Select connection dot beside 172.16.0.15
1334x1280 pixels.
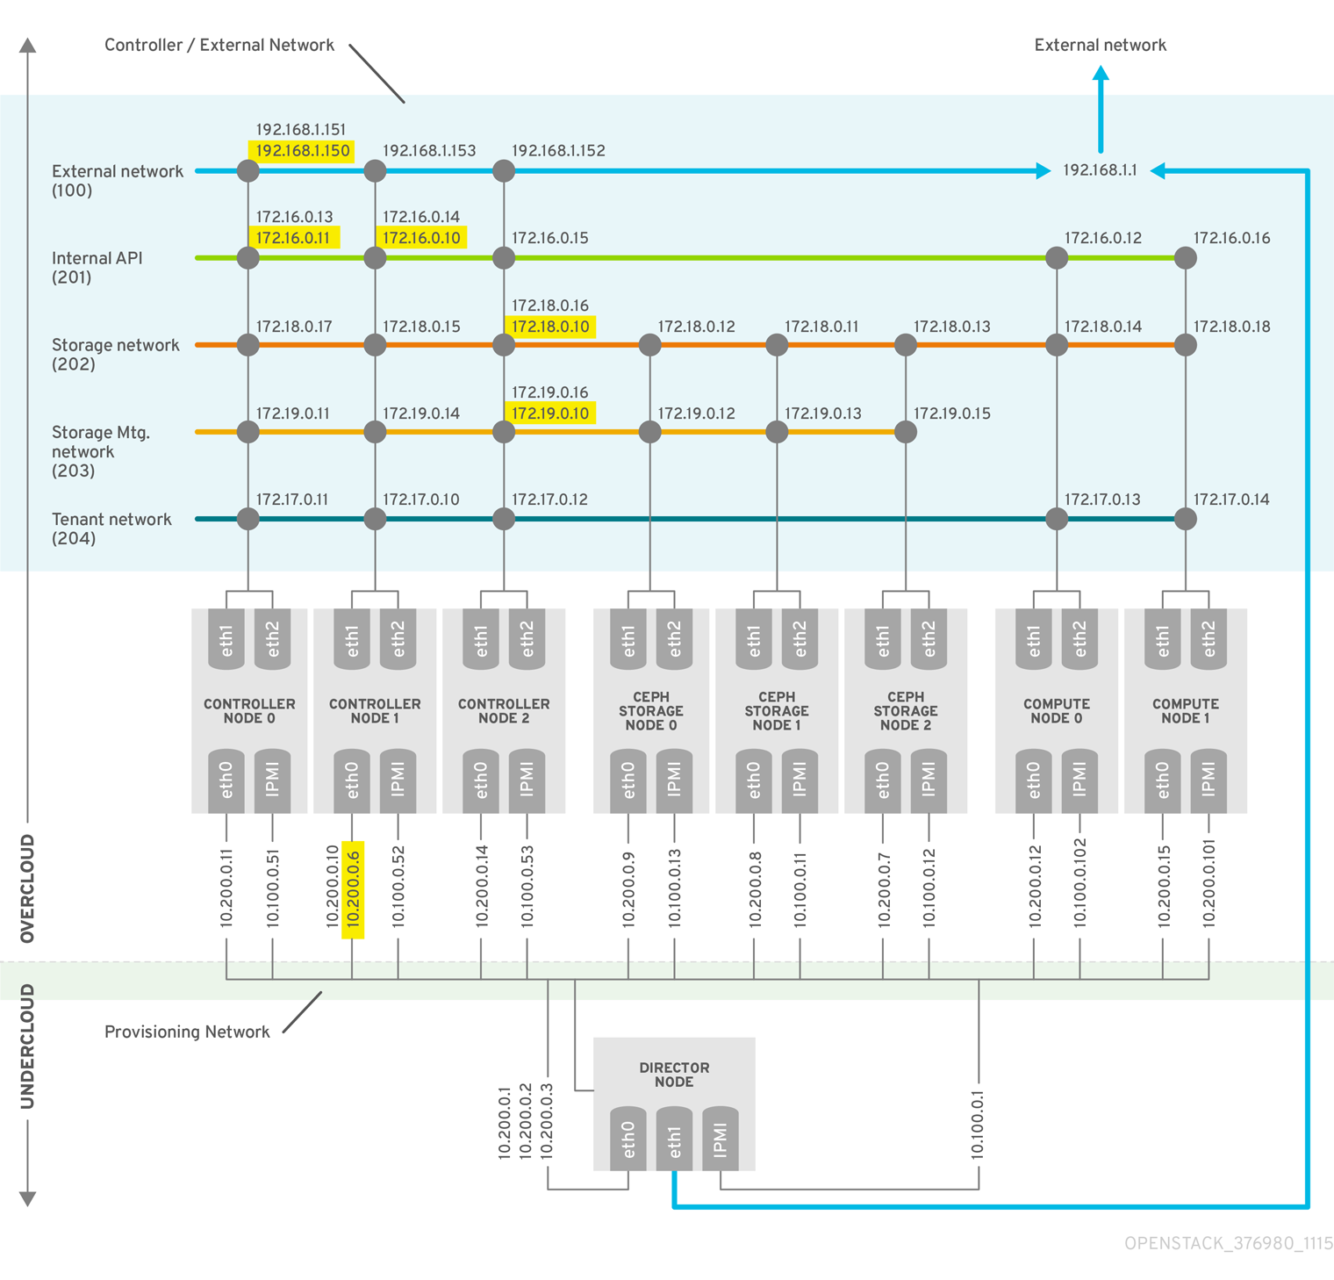point(504,257)
